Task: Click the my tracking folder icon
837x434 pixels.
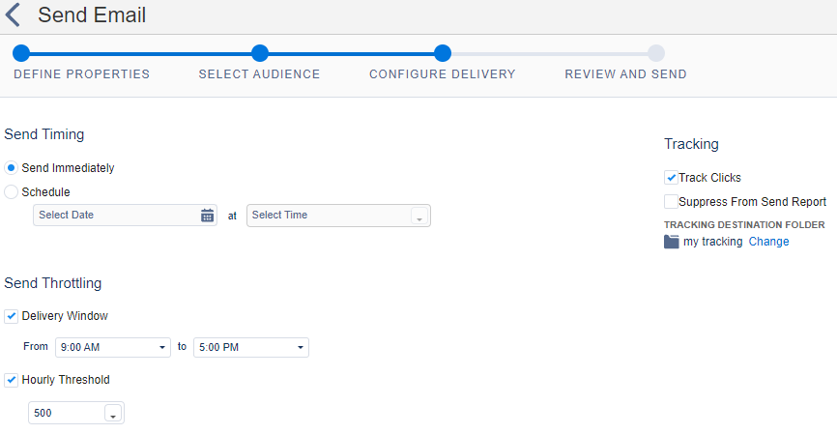Action: pos(671,242)
